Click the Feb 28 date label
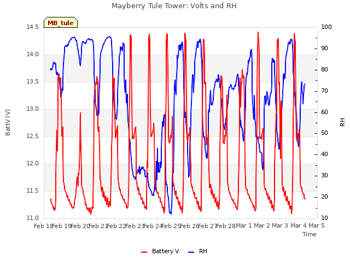Image resolution: width=350 pixels, height=262 pixels. (x=226, y=226)
